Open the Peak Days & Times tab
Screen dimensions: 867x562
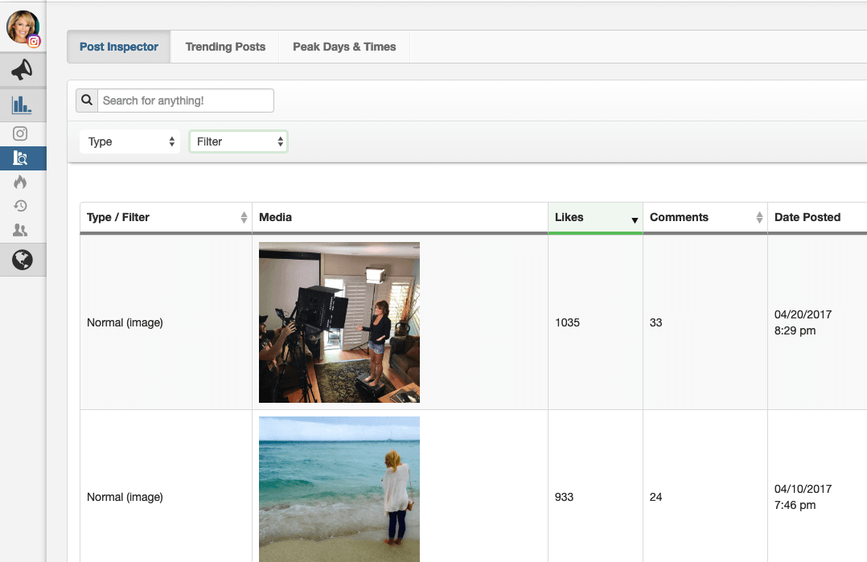coord(343,47)
